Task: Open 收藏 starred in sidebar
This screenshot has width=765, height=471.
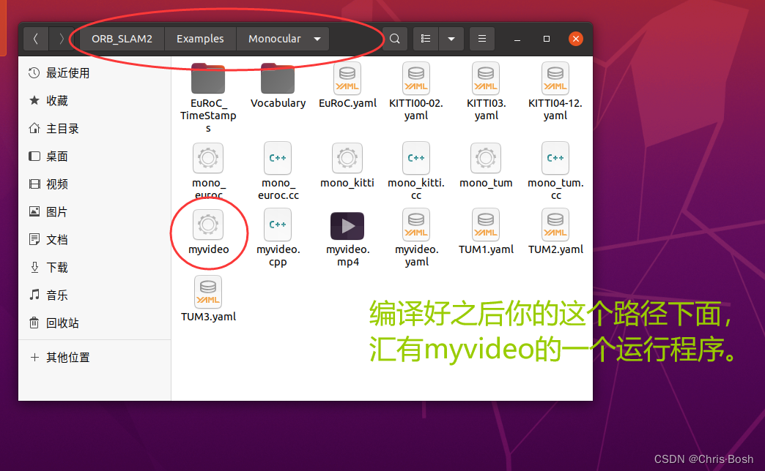Action: [x=95, y=101]
